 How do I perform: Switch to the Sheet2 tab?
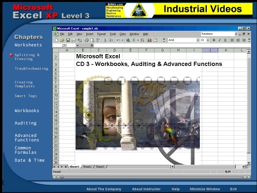click(x=87, y=167)
